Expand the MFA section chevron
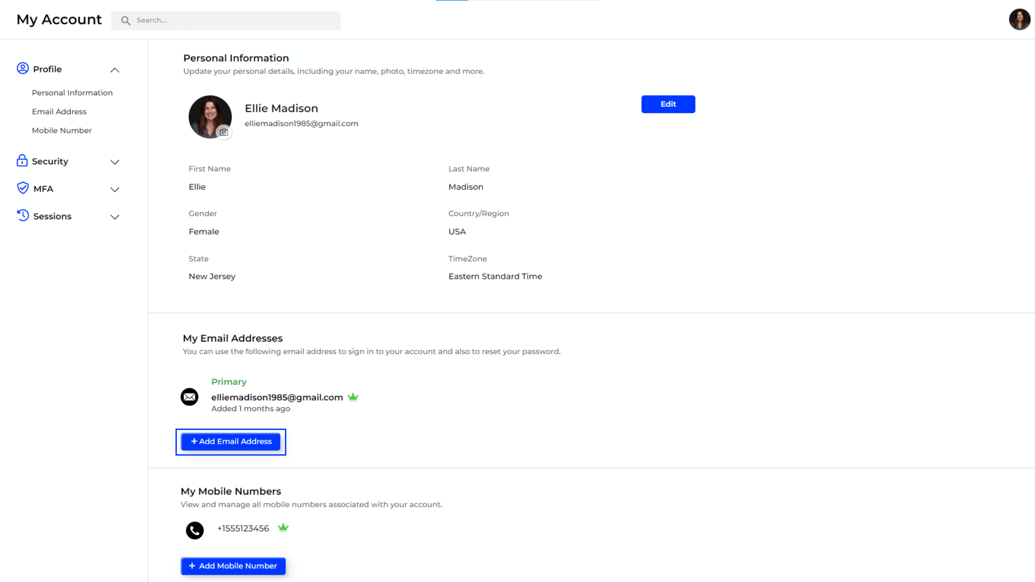 pos(115,189)
